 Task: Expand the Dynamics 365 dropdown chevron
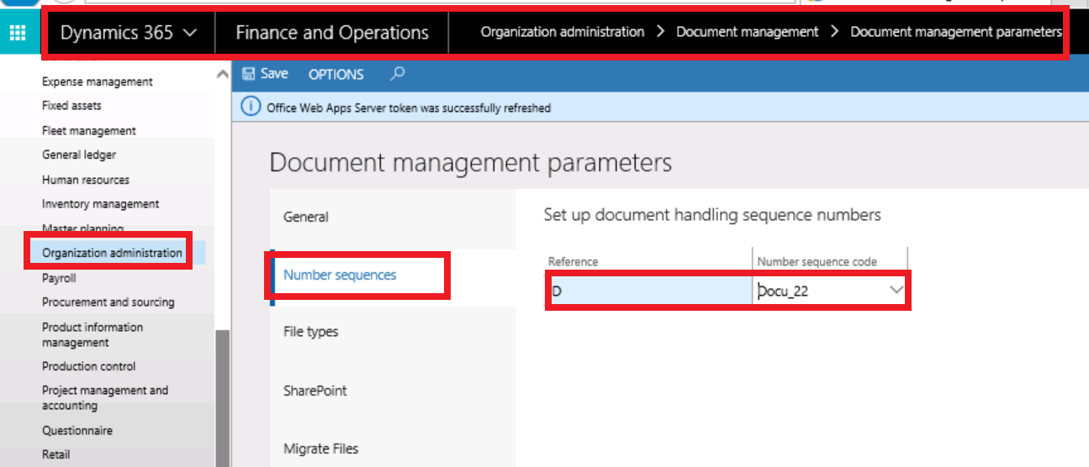[x=190, y=33]
